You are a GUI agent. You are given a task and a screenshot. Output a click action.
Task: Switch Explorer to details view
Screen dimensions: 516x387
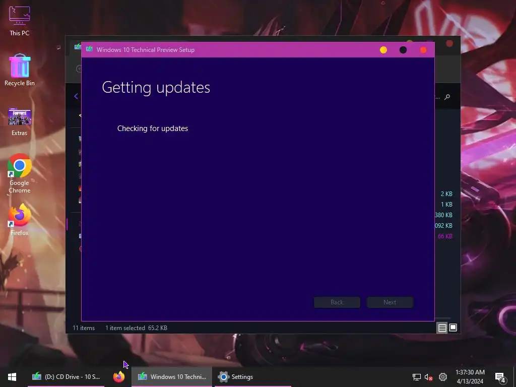coord(442,328)
